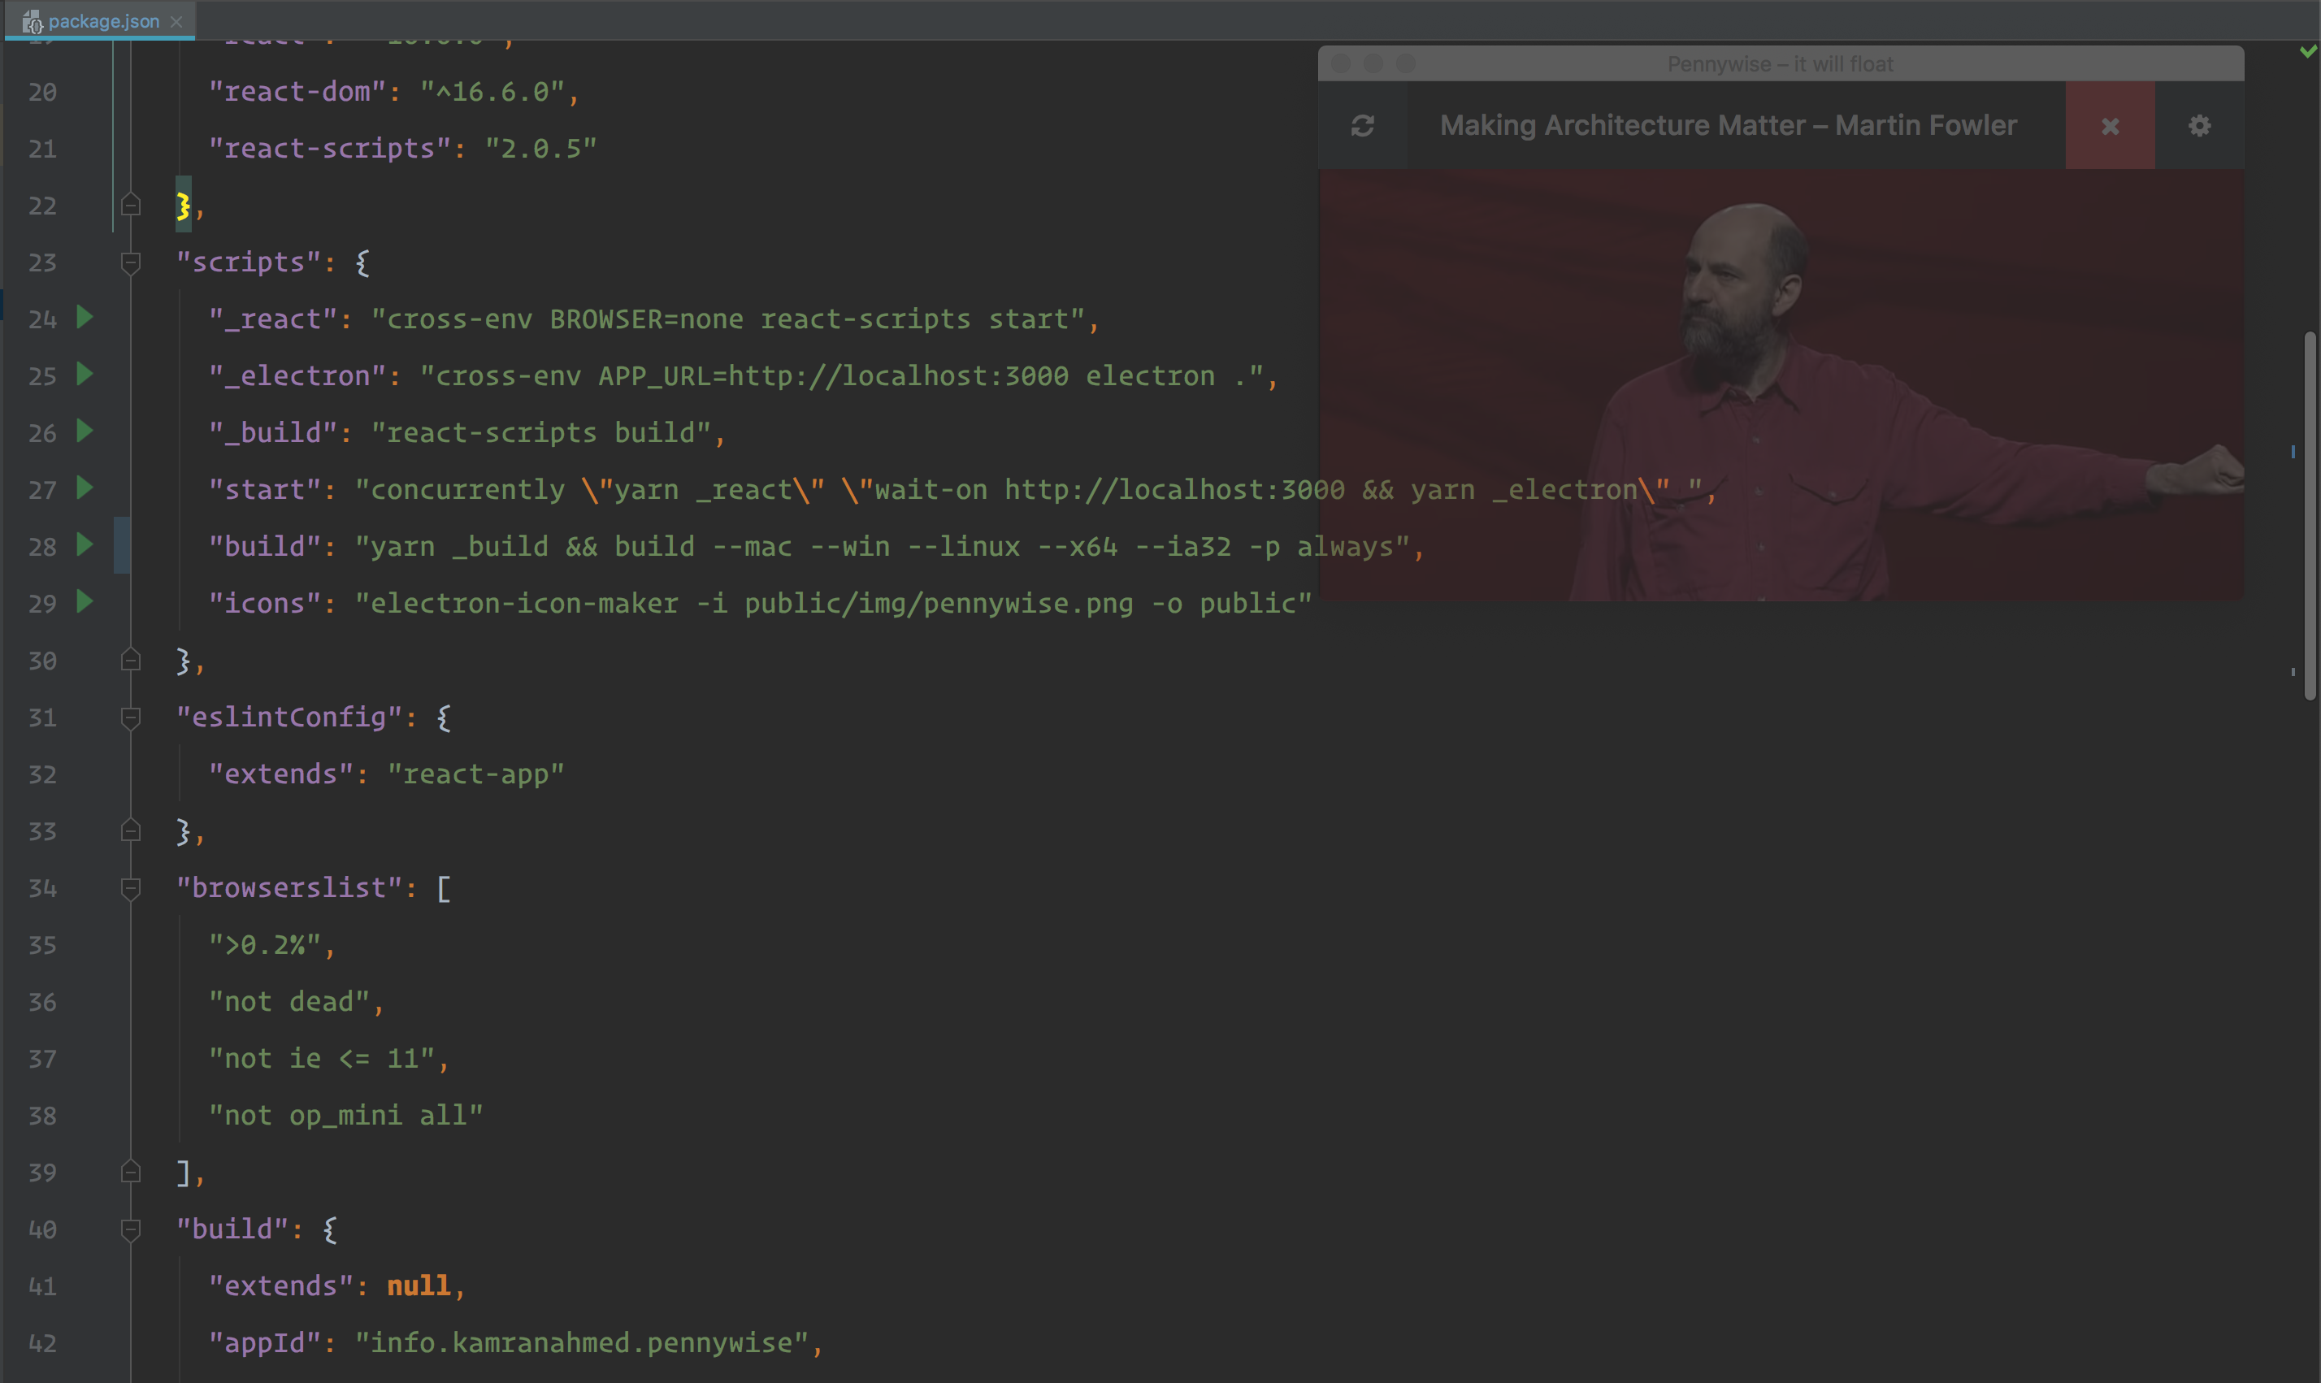
Task: Click the inspection status checkmark
Action: pos(2307,52)
